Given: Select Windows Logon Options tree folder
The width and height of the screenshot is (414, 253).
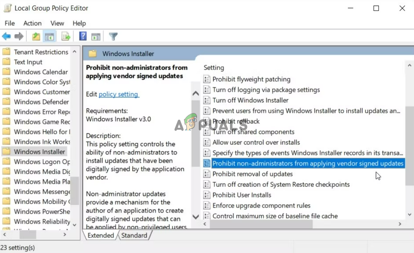Looking at the screenshot, I should [x=42, y=162].
